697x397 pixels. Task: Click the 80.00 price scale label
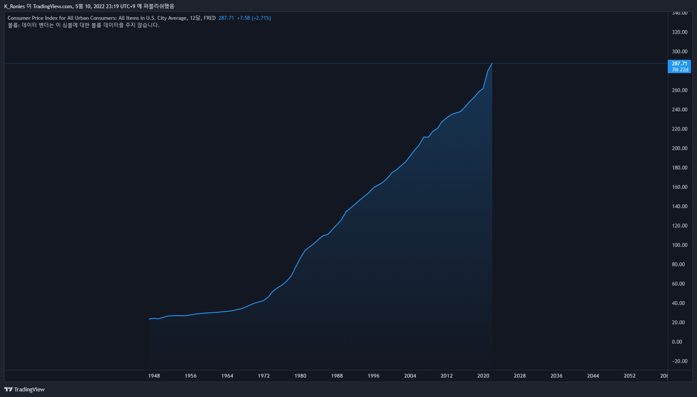coord(678,265)
